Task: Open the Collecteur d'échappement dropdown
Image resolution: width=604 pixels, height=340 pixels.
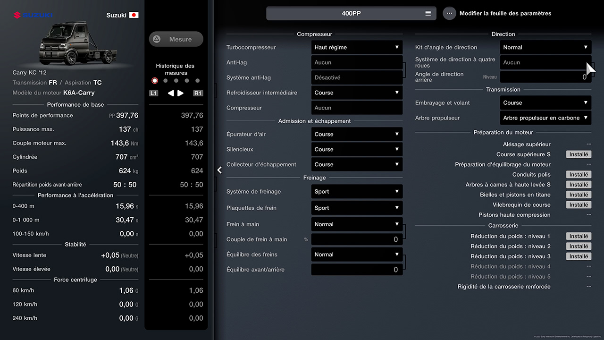Action: [357, 164]
